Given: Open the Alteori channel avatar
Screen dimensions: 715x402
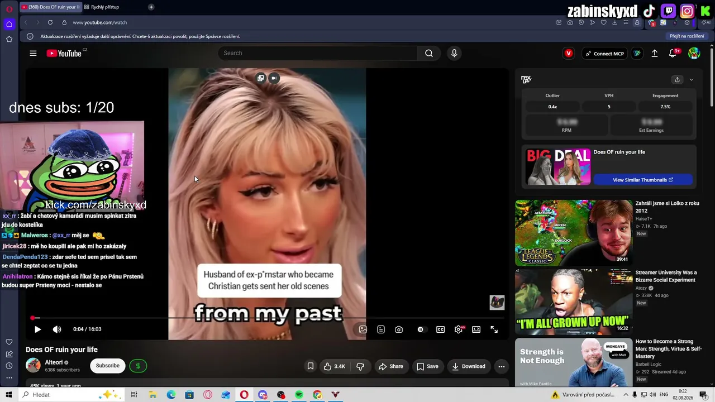Looking at the screenshot, I should 33,366.
